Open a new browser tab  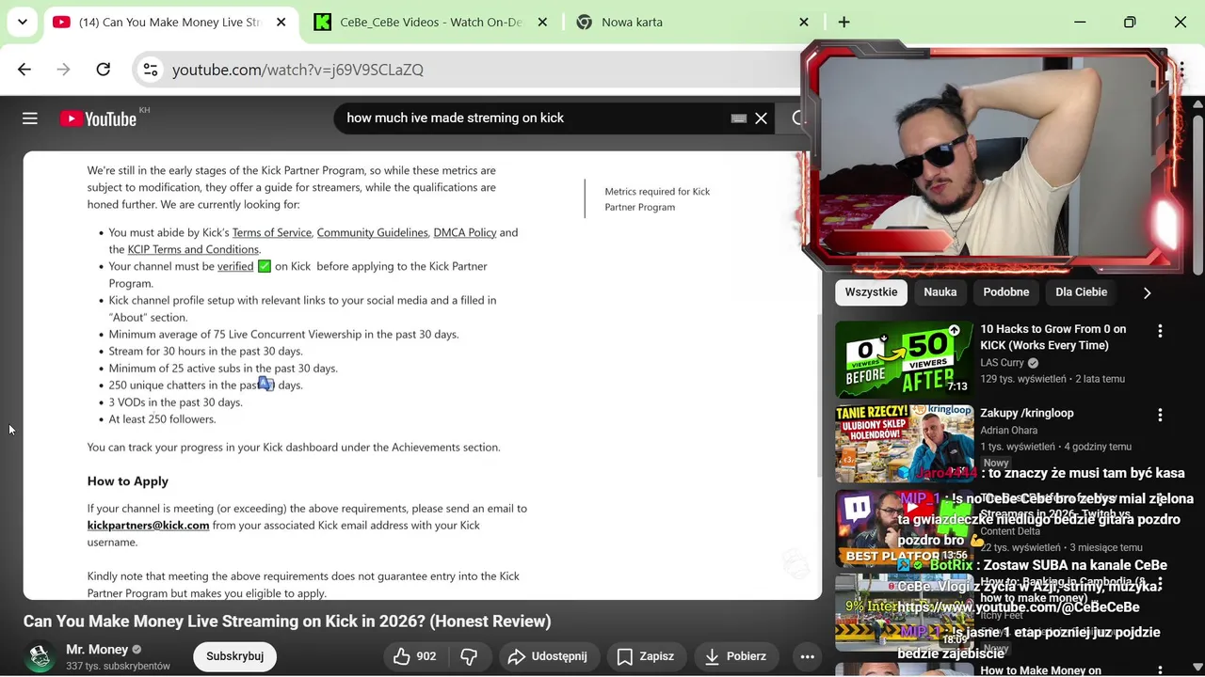843,22
